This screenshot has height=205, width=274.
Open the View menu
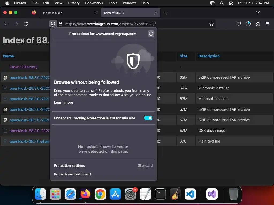(58, 3)
